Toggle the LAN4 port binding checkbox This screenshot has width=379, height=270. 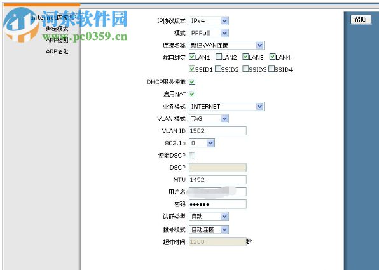[x=272, y=57]
